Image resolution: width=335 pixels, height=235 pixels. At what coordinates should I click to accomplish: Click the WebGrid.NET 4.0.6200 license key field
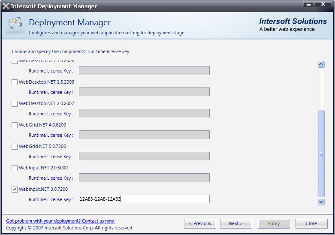[x=144, y=135]
